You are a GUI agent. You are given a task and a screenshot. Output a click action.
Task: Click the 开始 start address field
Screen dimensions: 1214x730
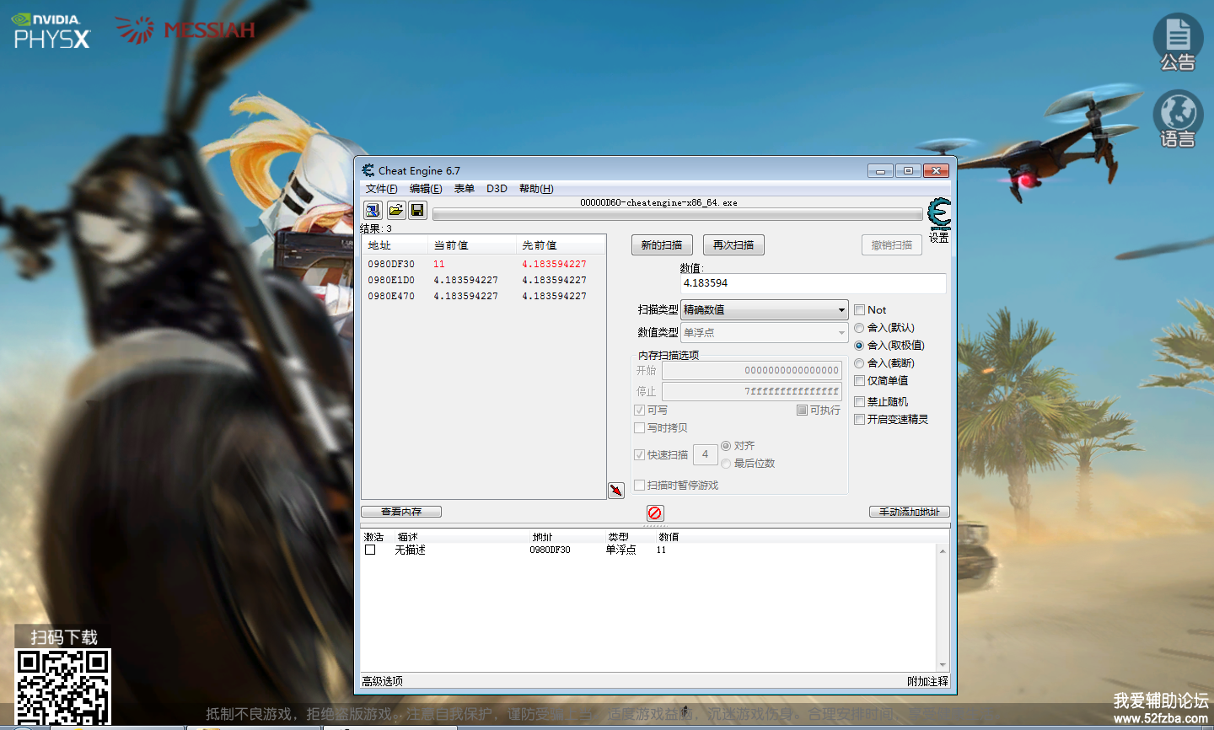click(752, 371)
